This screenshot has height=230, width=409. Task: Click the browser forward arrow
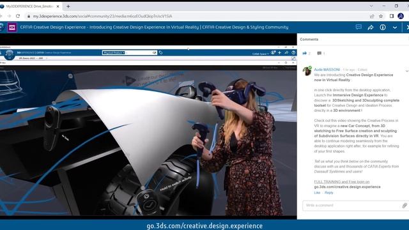click(9, 16)
